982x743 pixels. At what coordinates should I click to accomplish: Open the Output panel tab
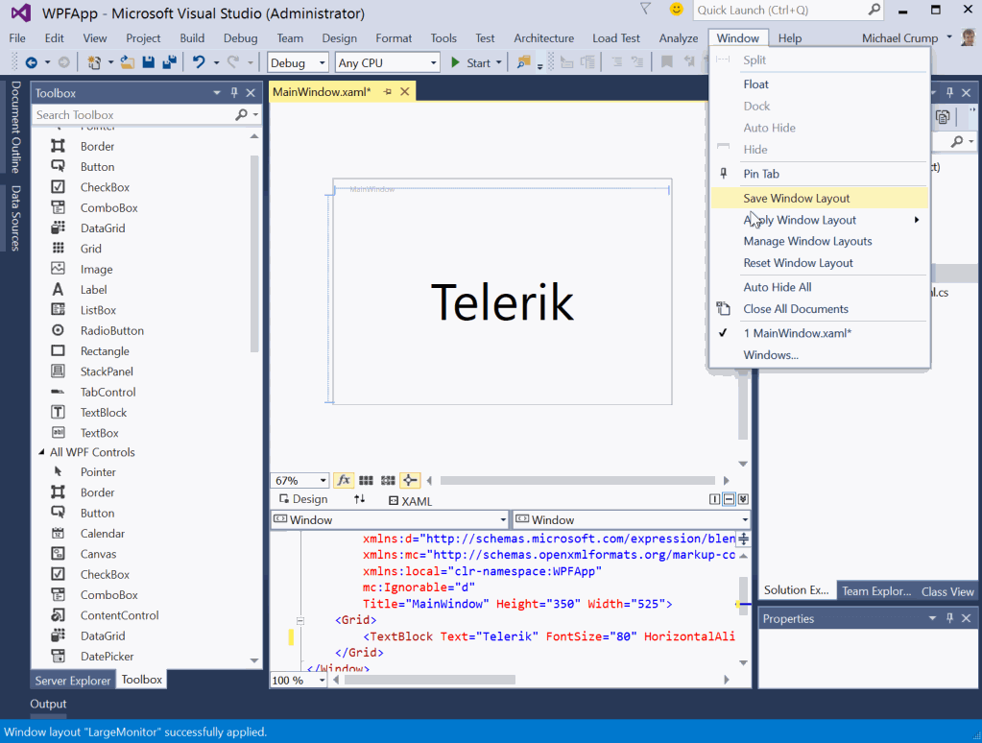(x=48, y=705)
